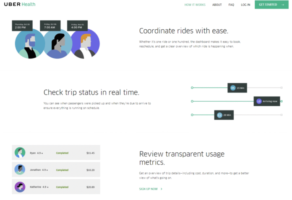Click the arrow next to Sign Up Now
This screenshot has height=200, width=292.
coord(162,189)
